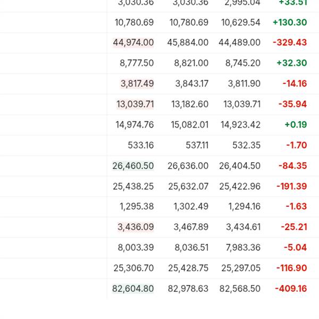Click the last price 44,974.00
This screenshot has width=319, height=319.
133,43
